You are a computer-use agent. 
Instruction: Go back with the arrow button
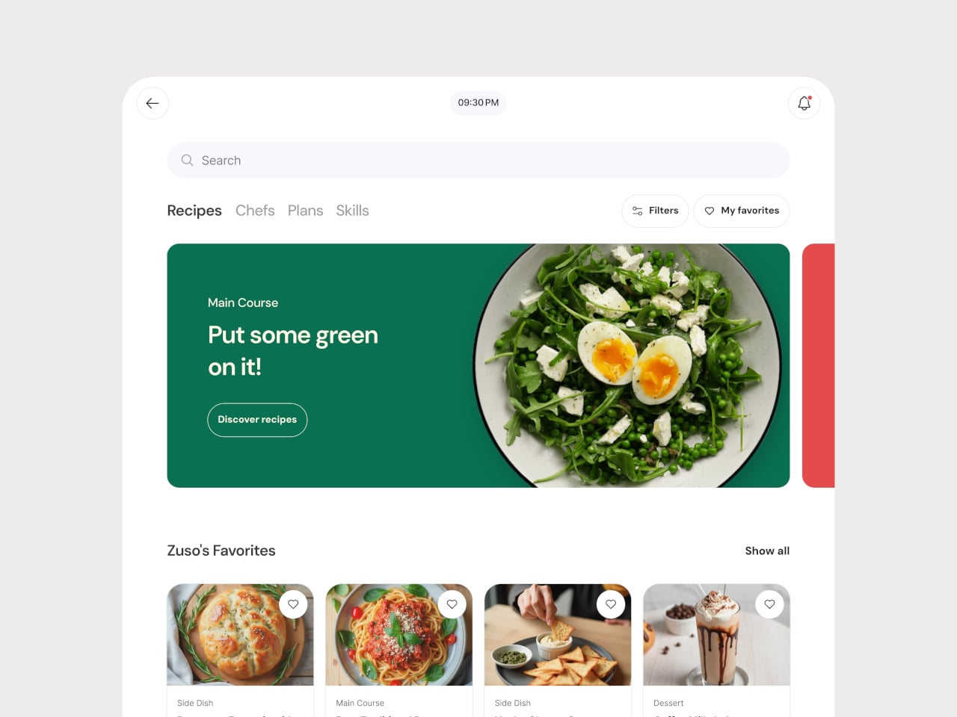[x=153, y=103]
